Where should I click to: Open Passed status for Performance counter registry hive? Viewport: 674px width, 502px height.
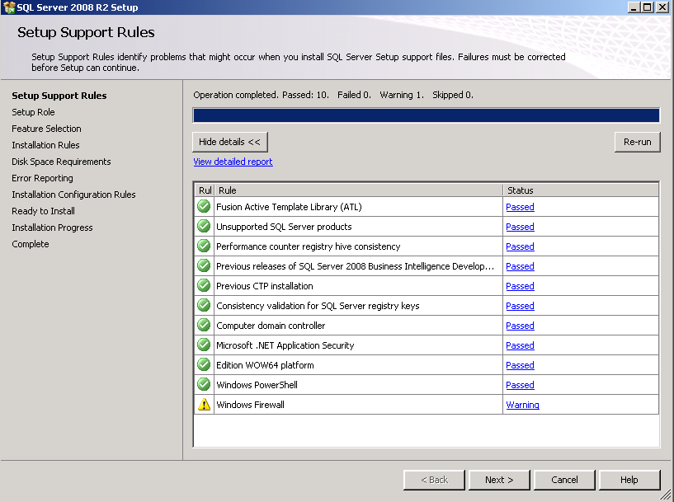(x=520, y=246)
